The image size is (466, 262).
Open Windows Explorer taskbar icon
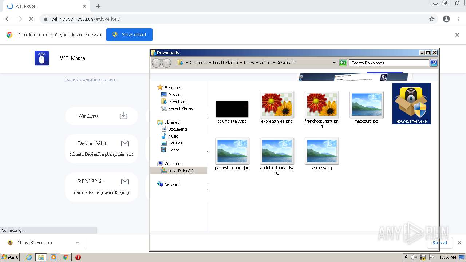[x=41, y=257]
